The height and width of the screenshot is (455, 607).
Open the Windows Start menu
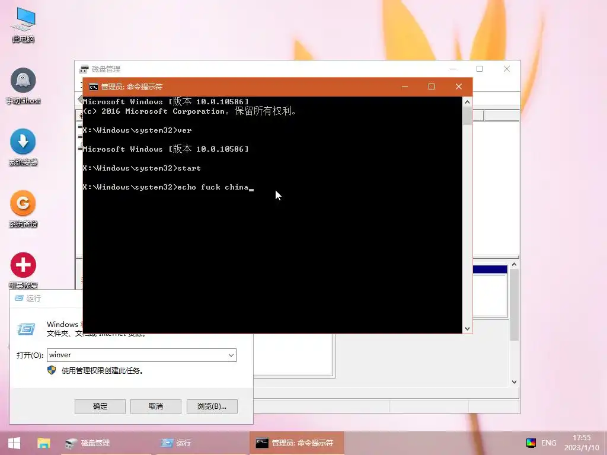point(14,443)
